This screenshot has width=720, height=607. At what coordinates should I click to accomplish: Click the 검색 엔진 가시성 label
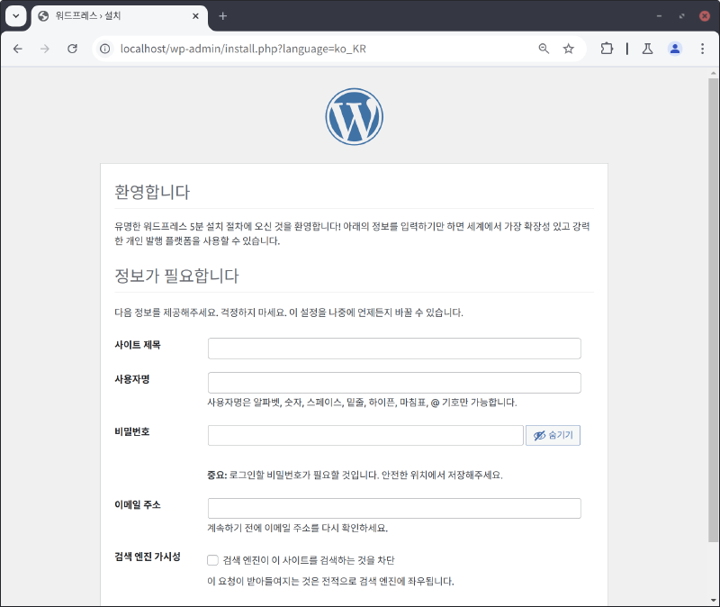pos(148,557)
